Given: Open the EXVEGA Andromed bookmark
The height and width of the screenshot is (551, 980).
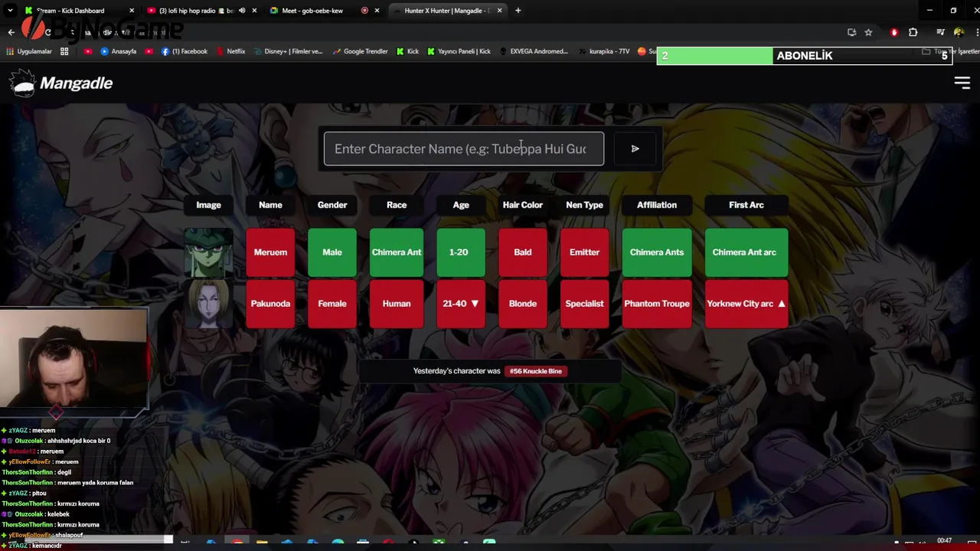Looking at the screenshot, I should click(533, 51).
